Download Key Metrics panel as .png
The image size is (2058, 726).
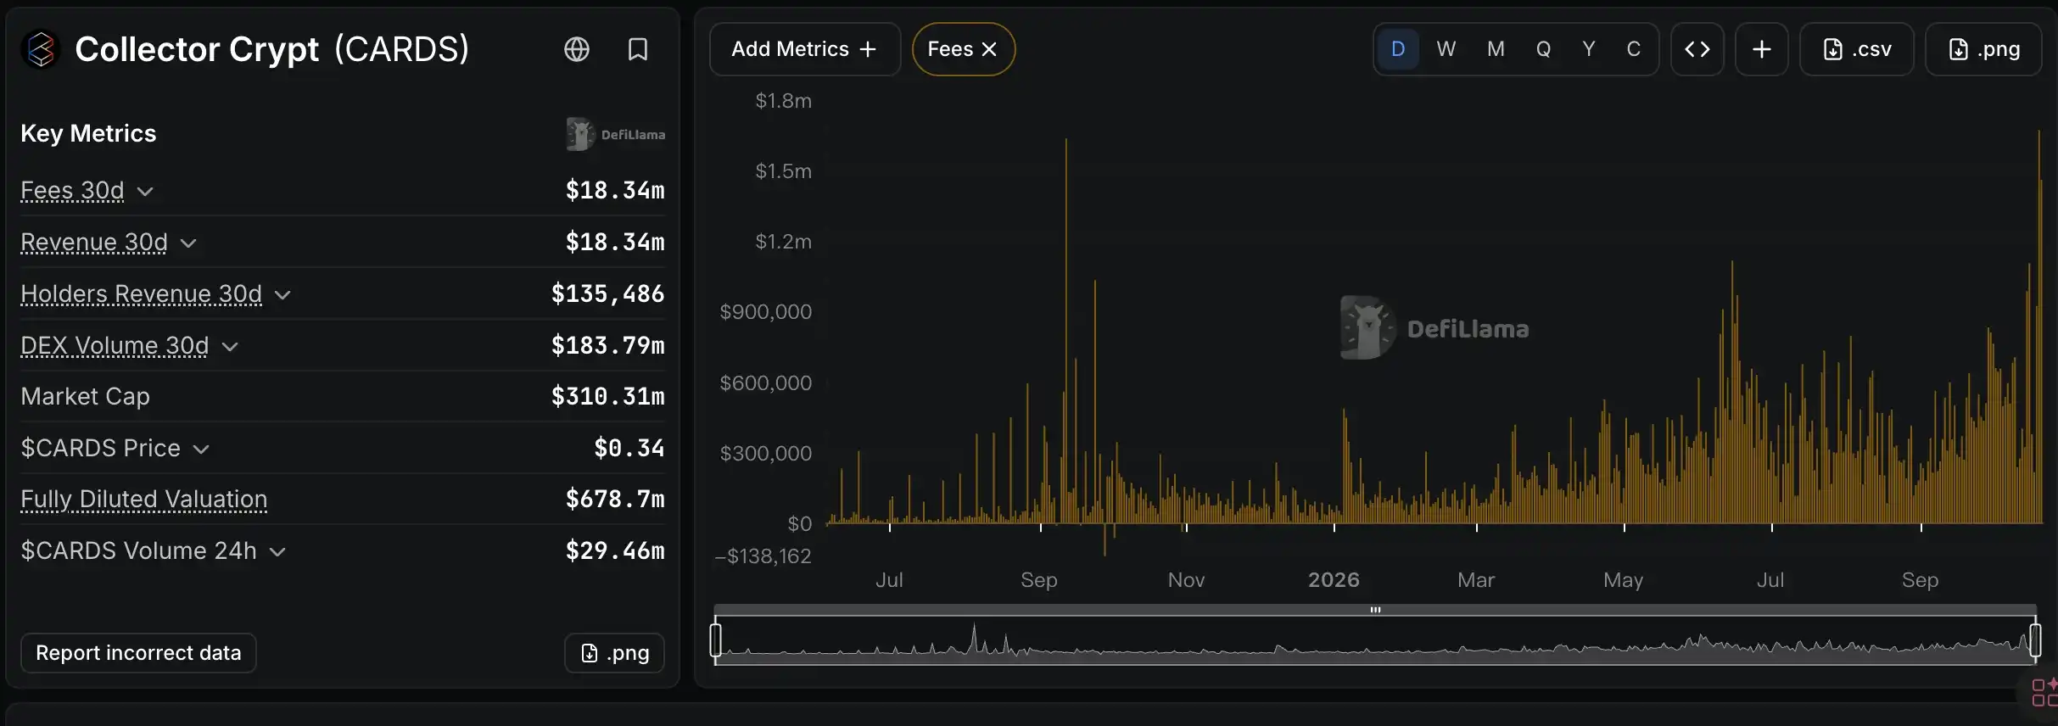pyautogui.click(x=614, y=653)
